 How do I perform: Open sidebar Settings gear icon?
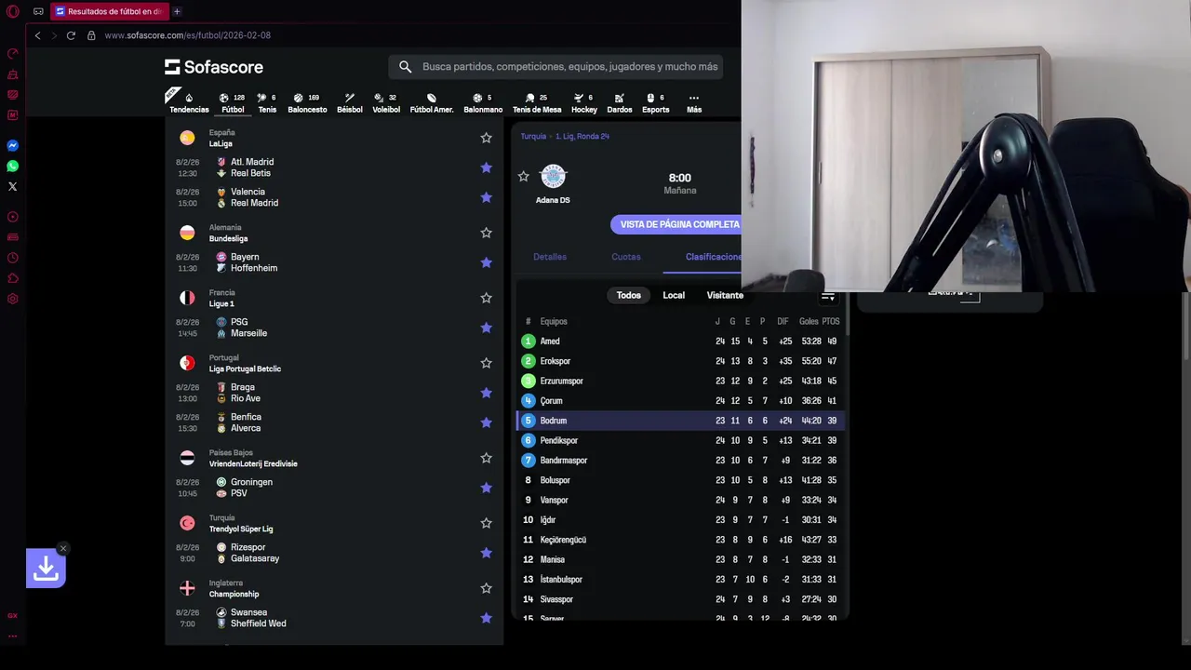pyautogui.click(x=13, y=299)
